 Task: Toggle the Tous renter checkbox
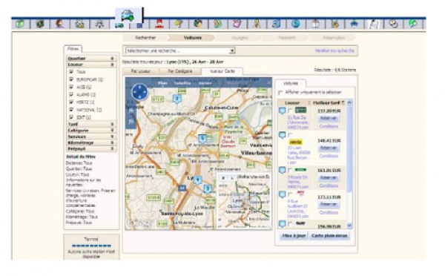[71, 71]
